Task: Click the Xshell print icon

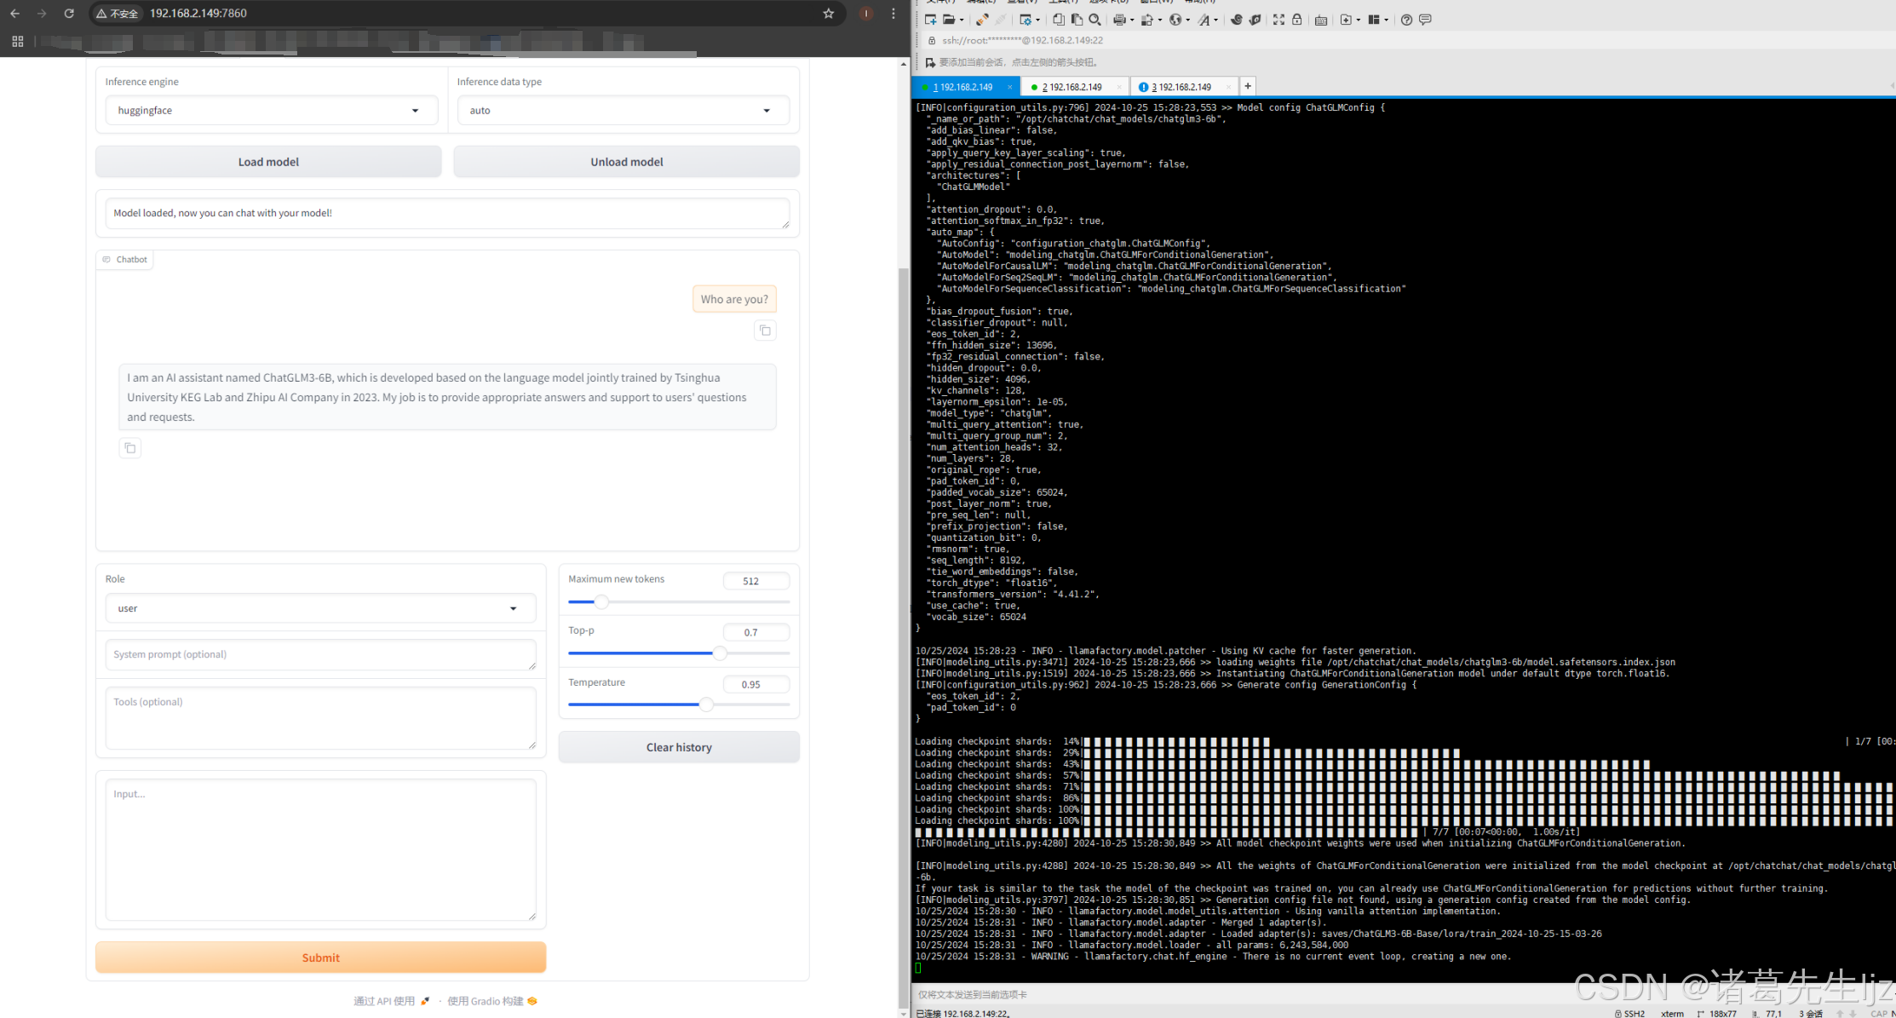Action: coord(1119,20)
